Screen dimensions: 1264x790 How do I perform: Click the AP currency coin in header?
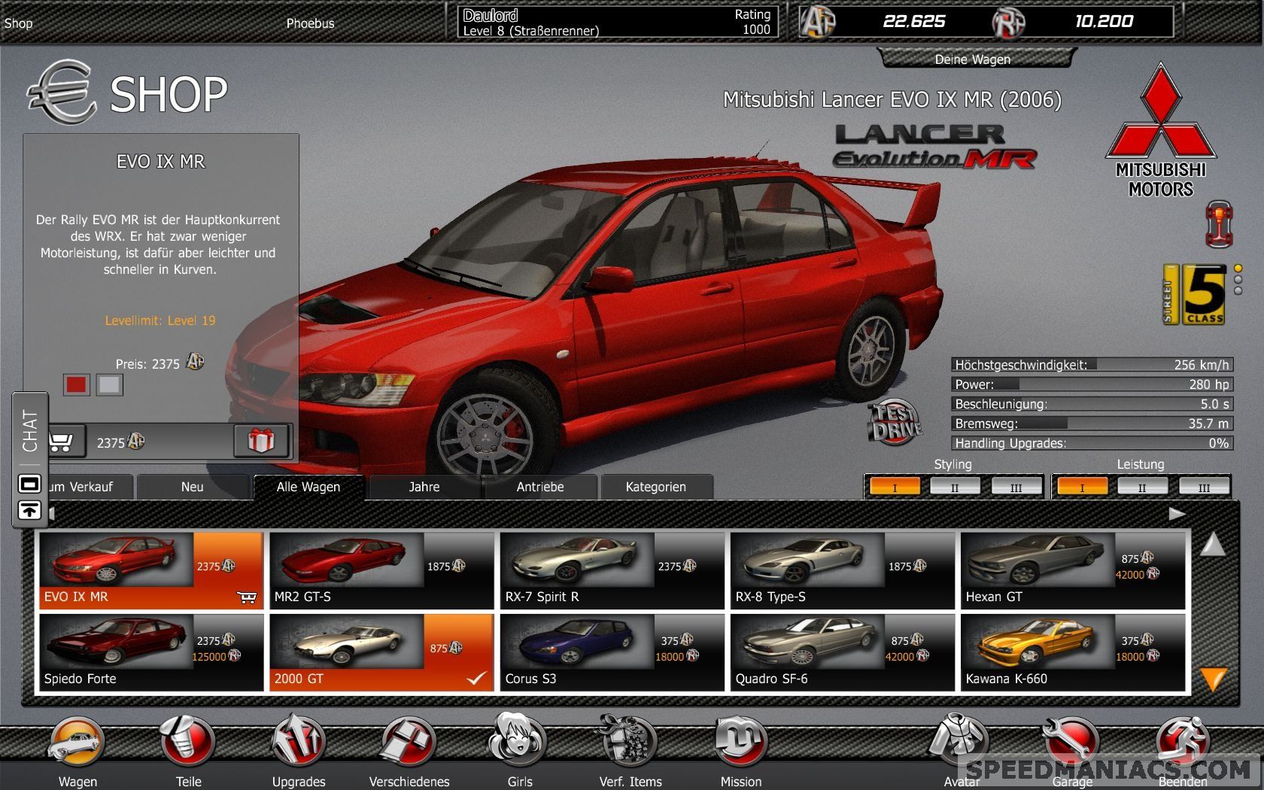818,21
